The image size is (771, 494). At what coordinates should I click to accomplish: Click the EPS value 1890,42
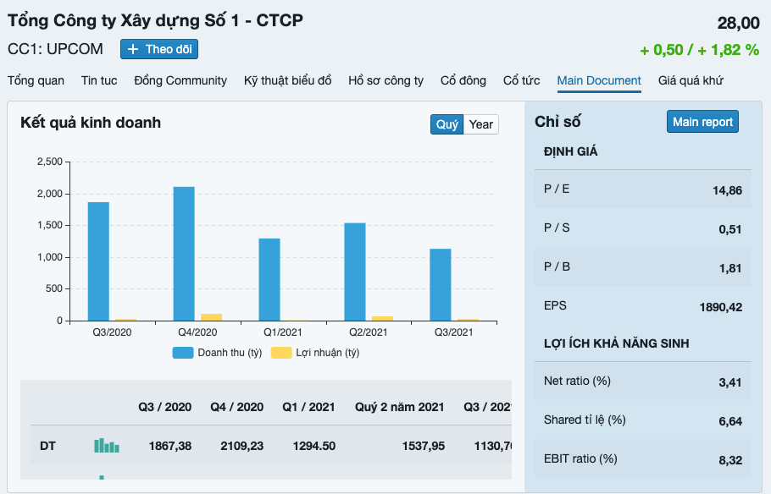tap(721, 307)
